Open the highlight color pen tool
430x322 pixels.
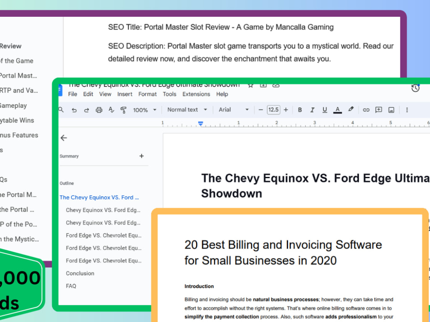tap(351, 109)
